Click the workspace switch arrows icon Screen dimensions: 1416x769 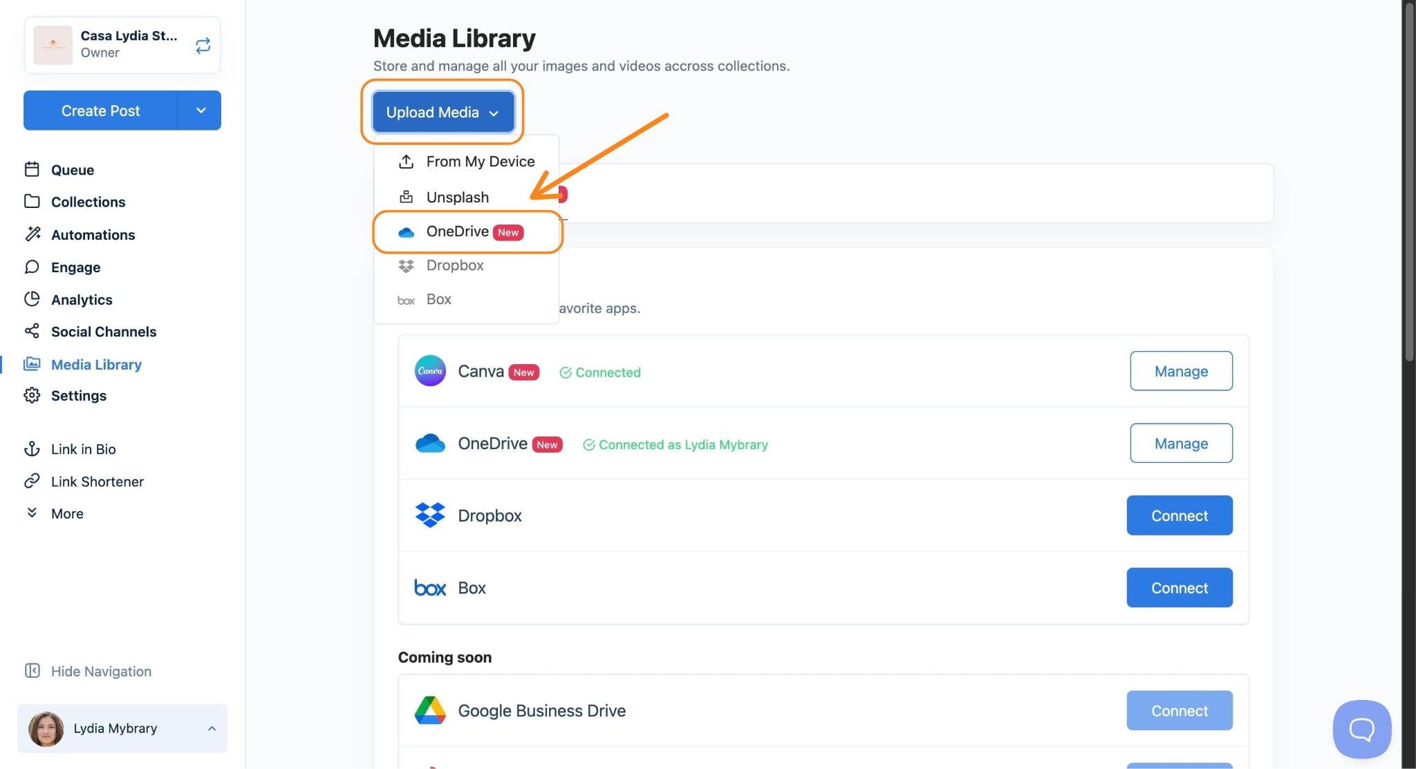click(x=203, y=46)
